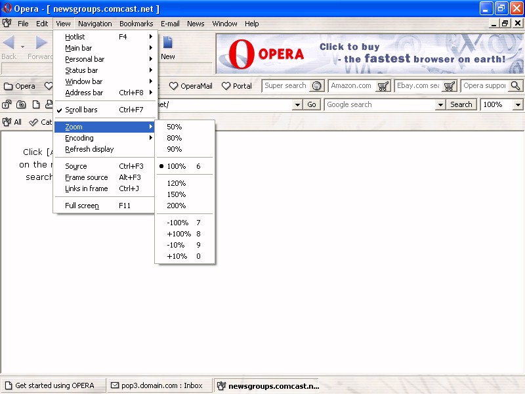Image resolution: width=525 pixels, height=394 pixels.
Task: Open the address bar dropdown arrow
Action: coord(297,104)
